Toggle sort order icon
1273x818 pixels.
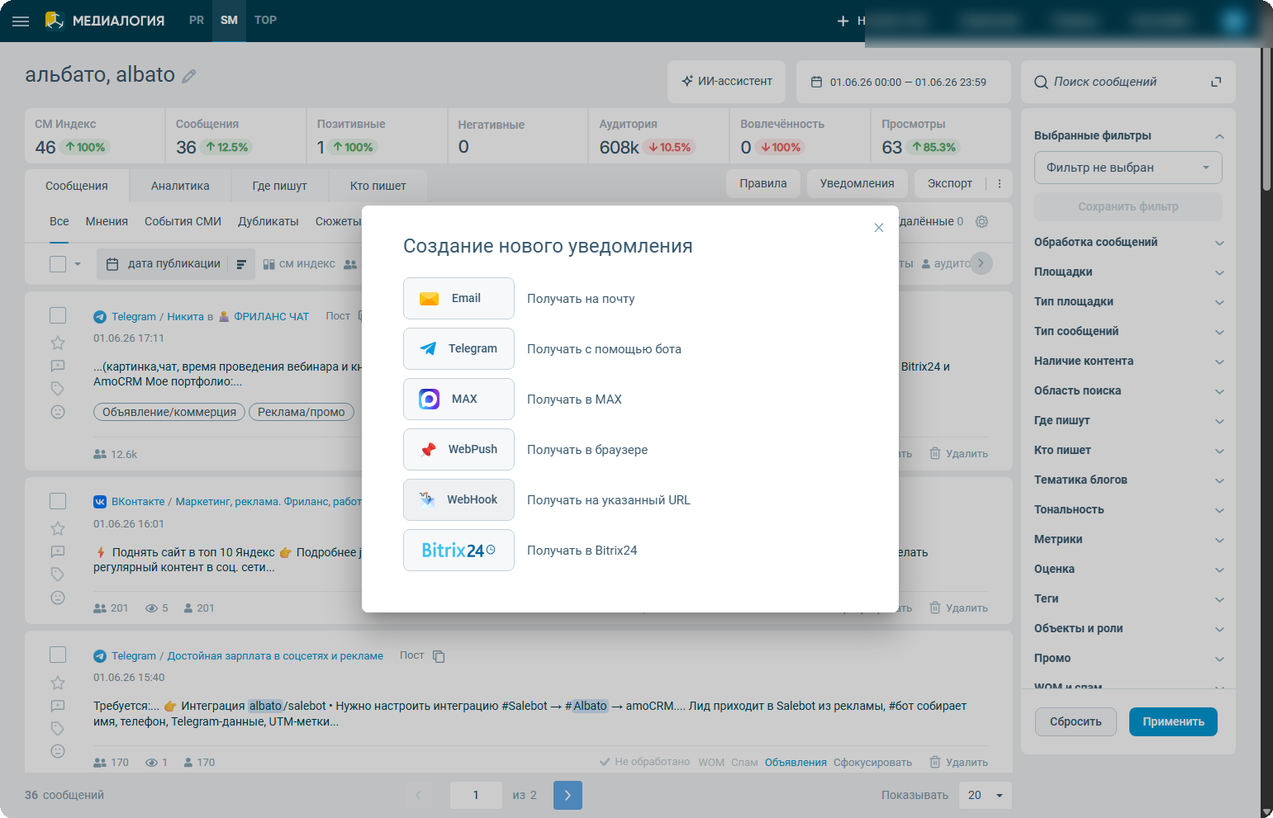[x=241, y=264]
